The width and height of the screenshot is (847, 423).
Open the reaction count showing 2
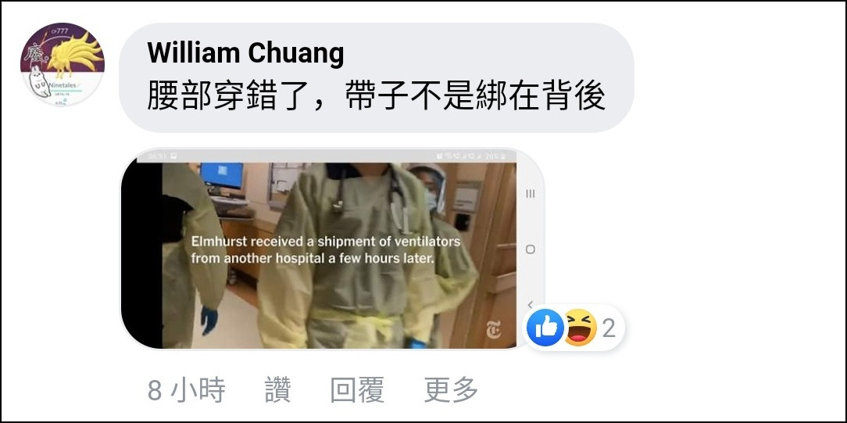[609, 328]
